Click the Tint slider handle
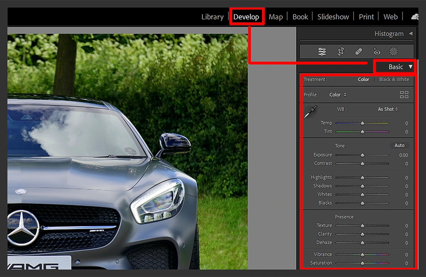Image resolution: width=426 pixels, height=277 pixels. point(362,132)
